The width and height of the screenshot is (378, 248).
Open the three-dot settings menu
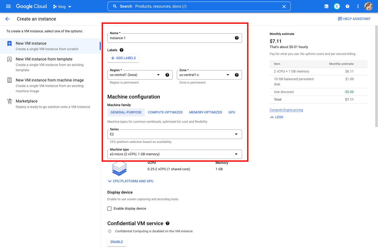(x=358, y=6)
